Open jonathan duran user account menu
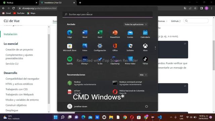 point(77,106)
